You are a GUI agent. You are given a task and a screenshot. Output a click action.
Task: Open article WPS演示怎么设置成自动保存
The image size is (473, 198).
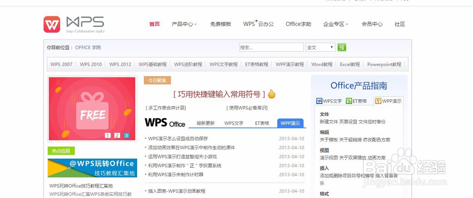178,138
